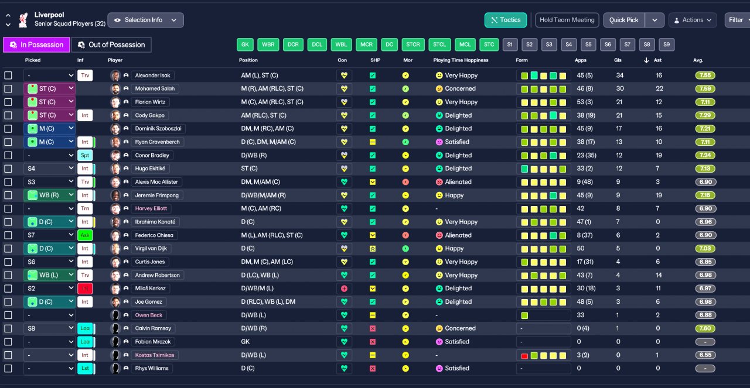
Task: Click Ryan Gravenberch's yellow sharpness dash icon
Action: (373, 142)
